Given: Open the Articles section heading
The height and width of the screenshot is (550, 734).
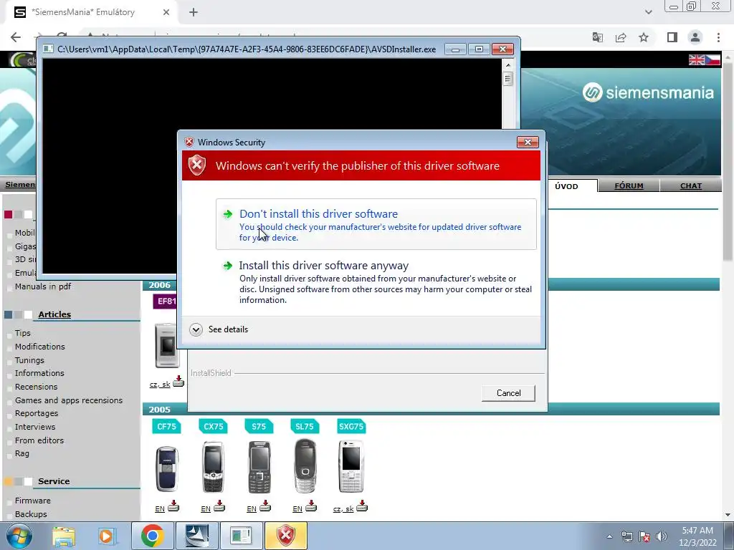Looking at the screenshot, I should 54,314.
